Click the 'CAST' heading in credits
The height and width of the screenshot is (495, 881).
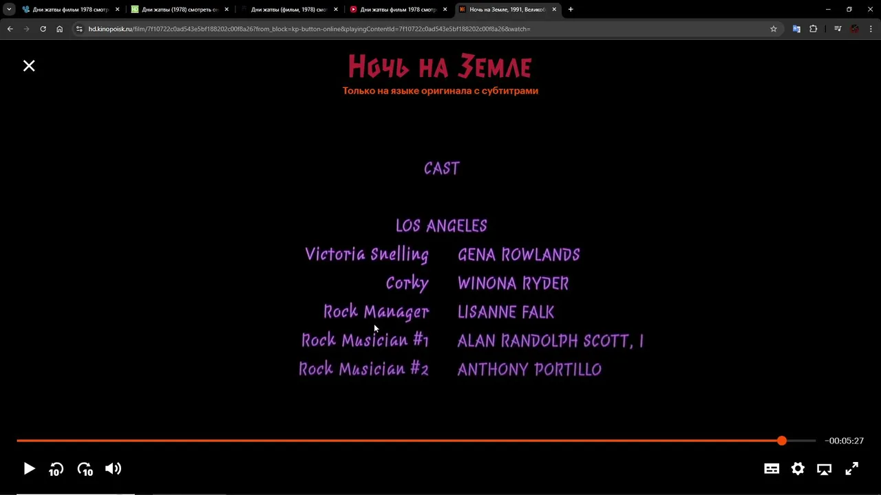point(442,168)
